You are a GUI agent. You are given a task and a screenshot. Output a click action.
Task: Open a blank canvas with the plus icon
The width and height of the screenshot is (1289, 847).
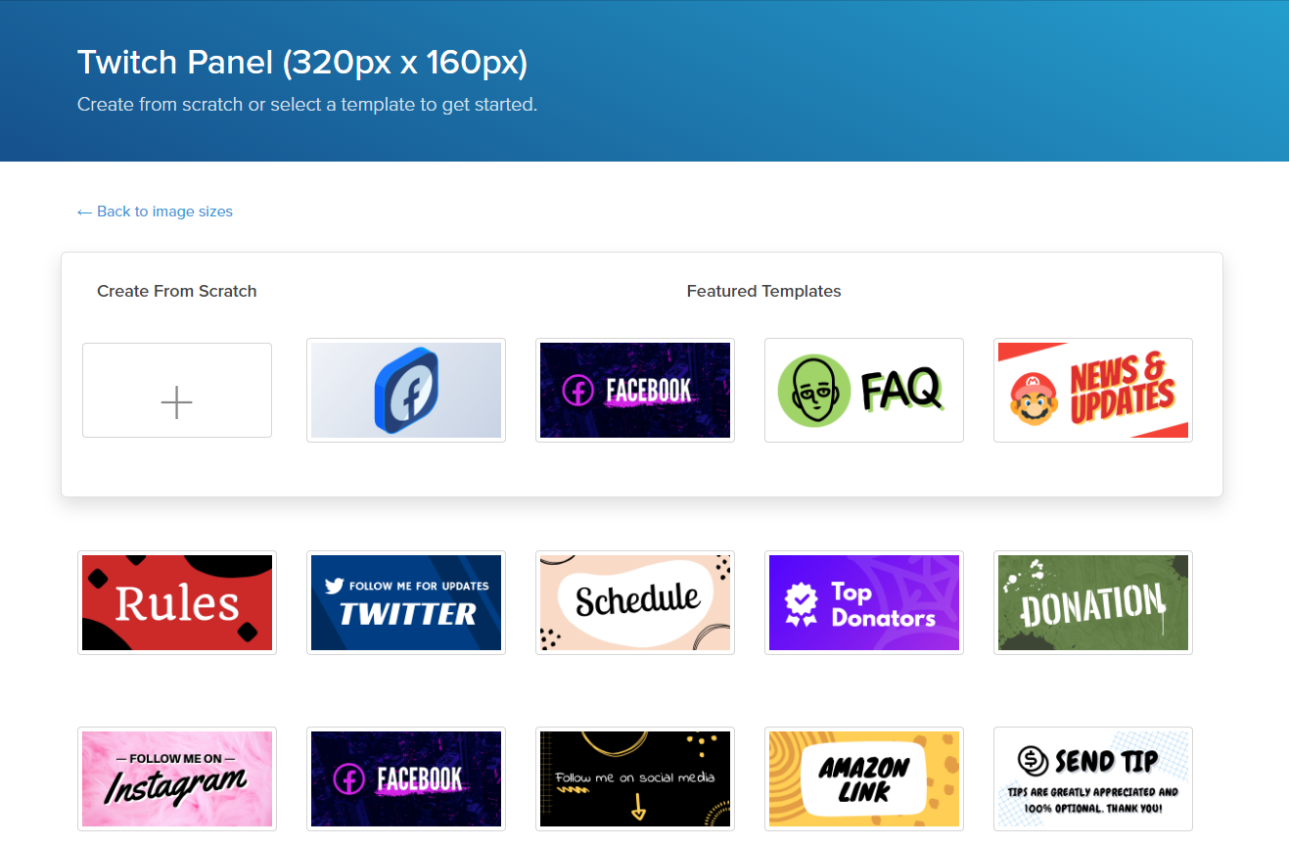[176, 390]
